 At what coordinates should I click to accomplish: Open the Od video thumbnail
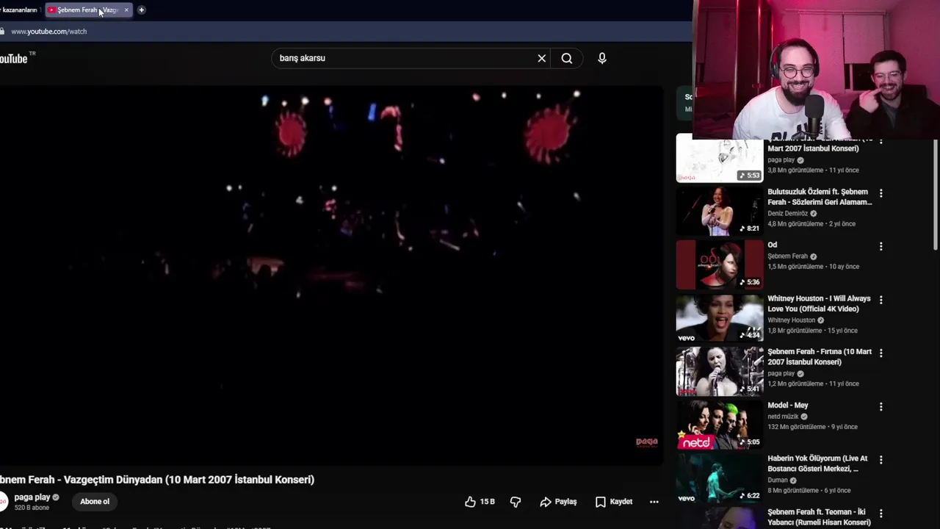coord(720,264)
